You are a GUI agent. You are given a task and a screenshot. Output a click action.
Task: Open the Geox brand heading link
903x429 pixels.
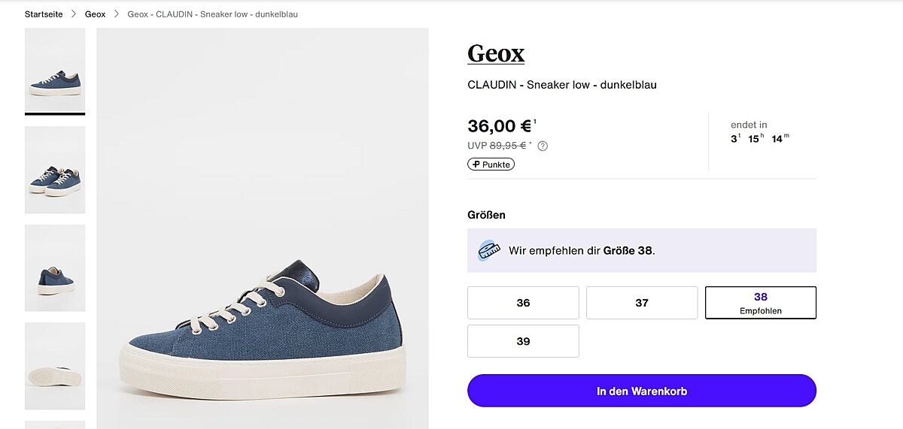495,53
